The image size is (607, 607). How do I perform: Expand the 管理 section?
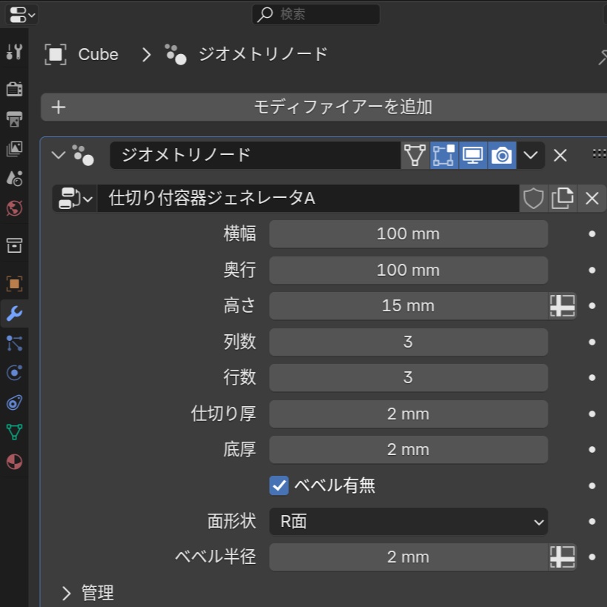[x=88, y=592]
